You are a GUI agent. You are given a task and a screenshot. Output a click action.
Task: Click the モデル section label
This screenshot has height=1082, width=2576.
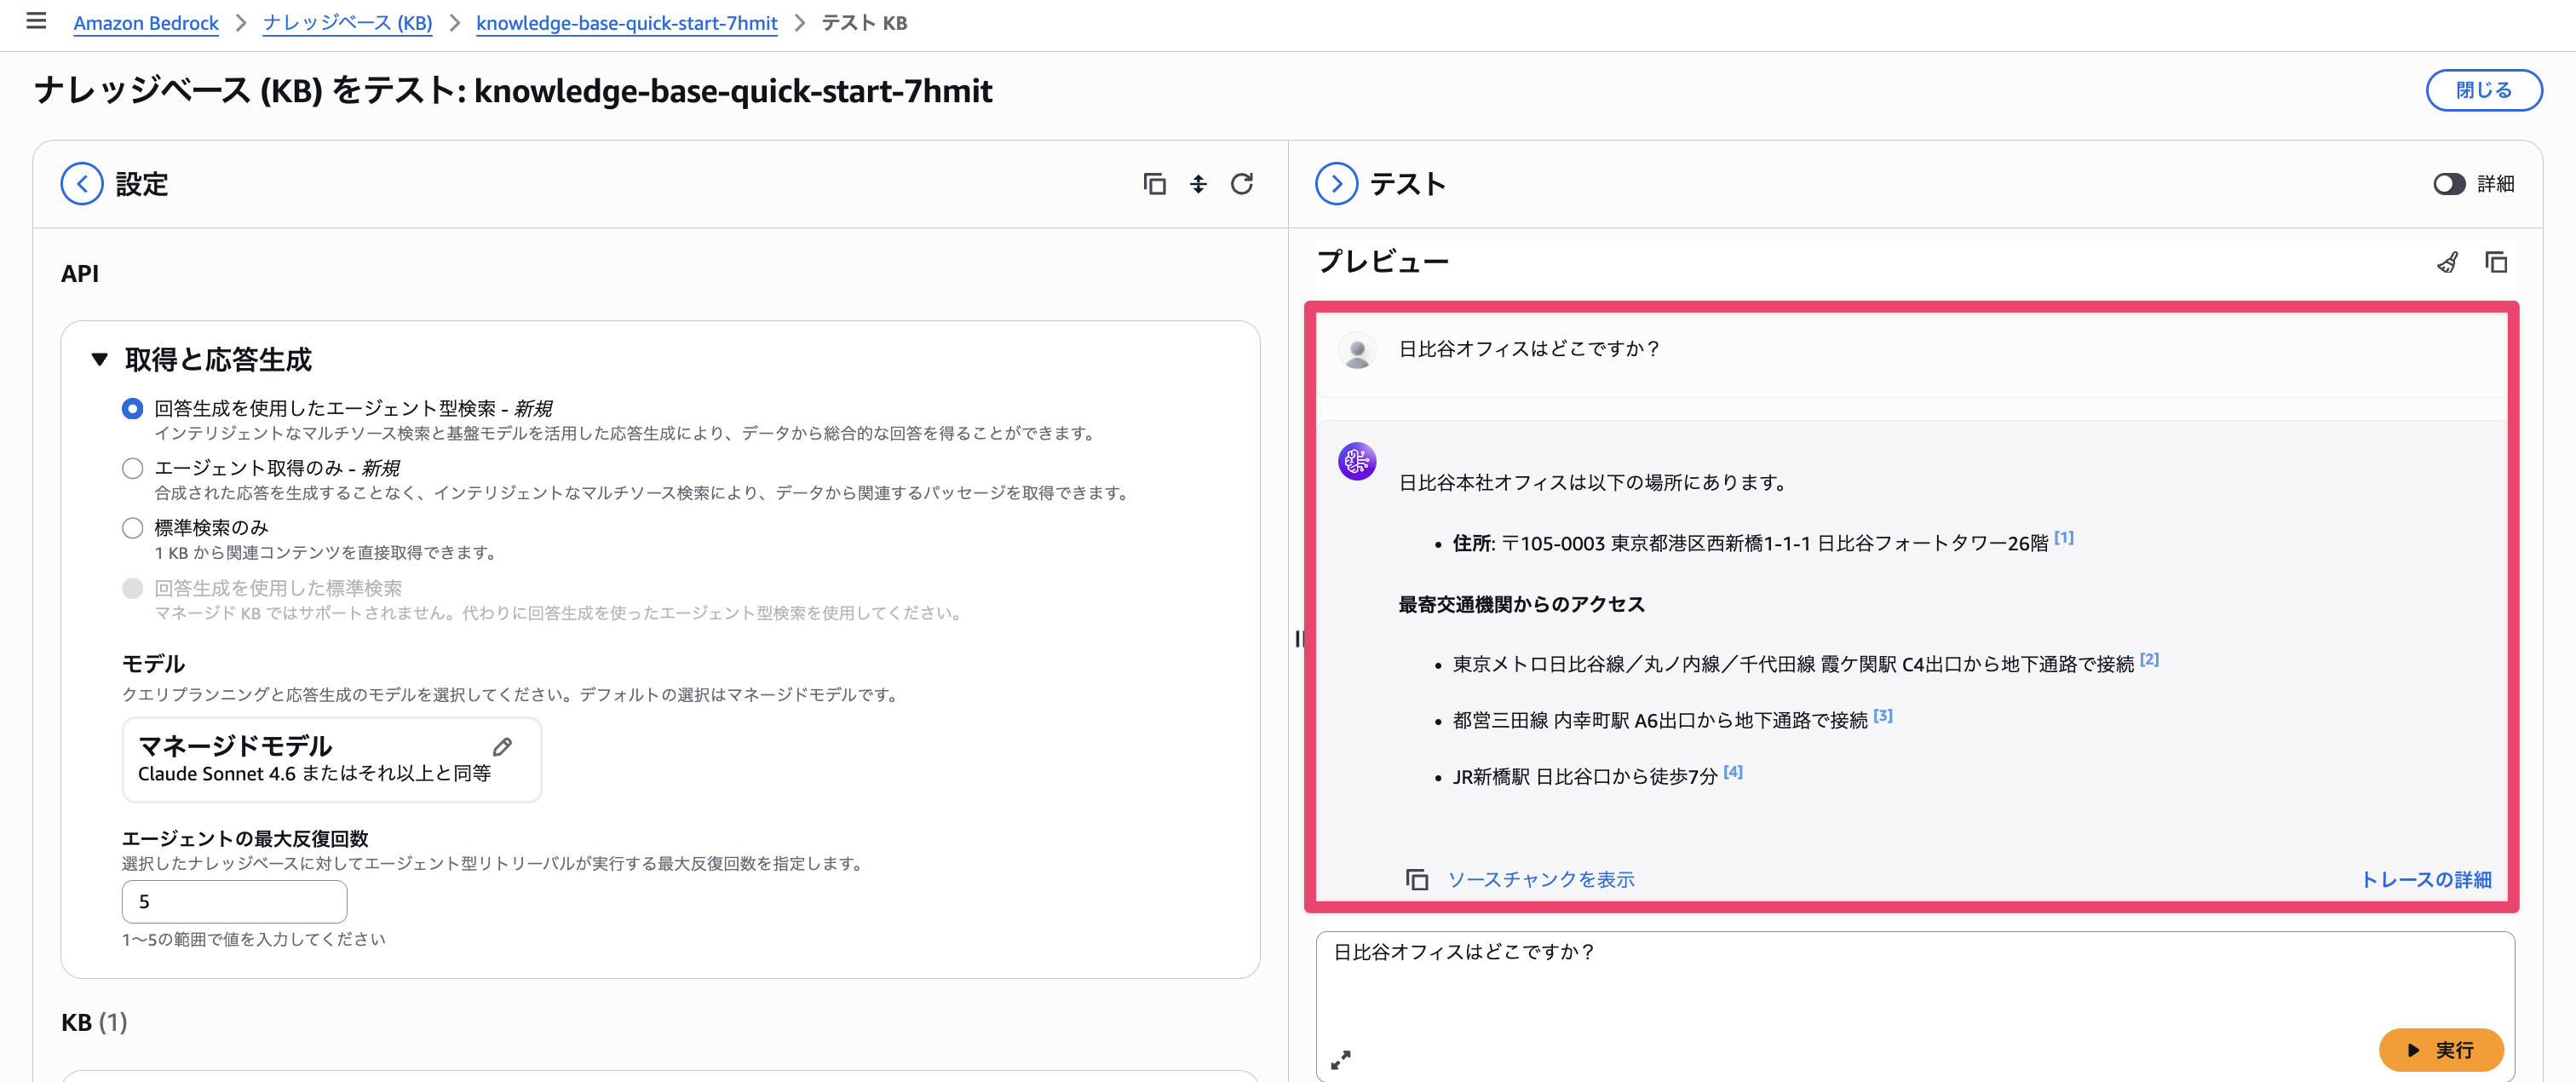154,664
